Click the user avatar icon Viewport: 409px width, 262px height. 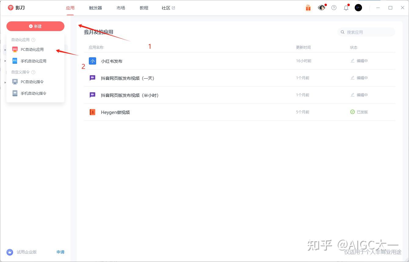pyautogui.click(x=358, y=8)
